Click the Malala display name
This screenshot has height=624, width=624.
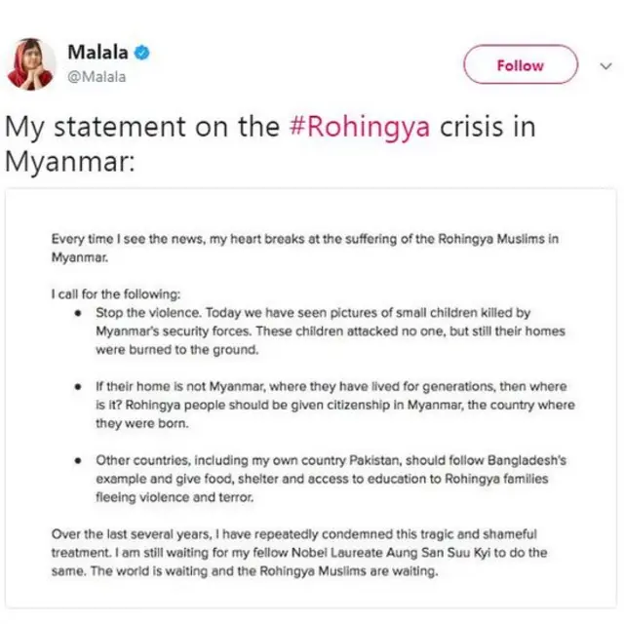tap(97, 52)
